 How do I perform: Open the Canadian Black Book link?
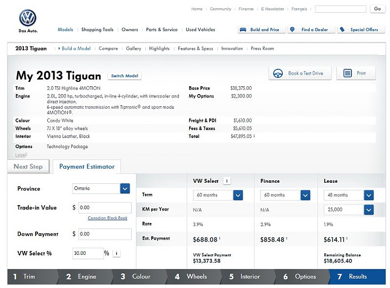[107, 218]
